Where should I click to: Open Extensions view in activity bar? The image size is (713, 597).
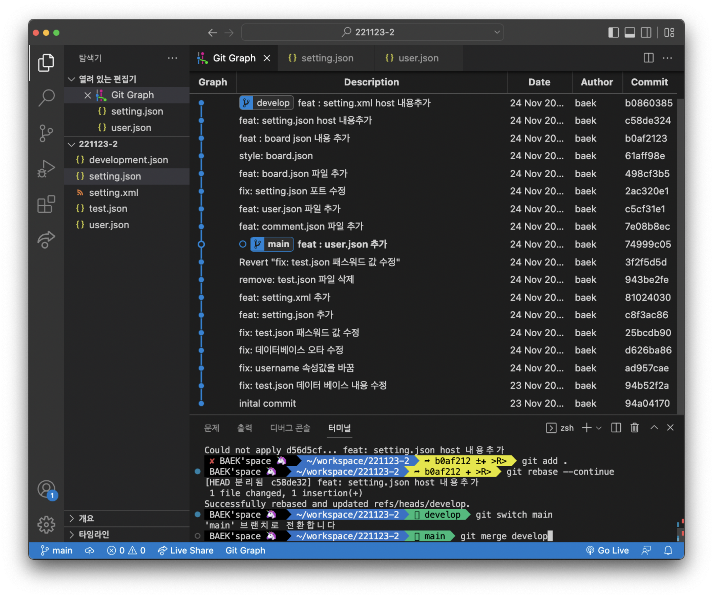click(x=46, y=204)
